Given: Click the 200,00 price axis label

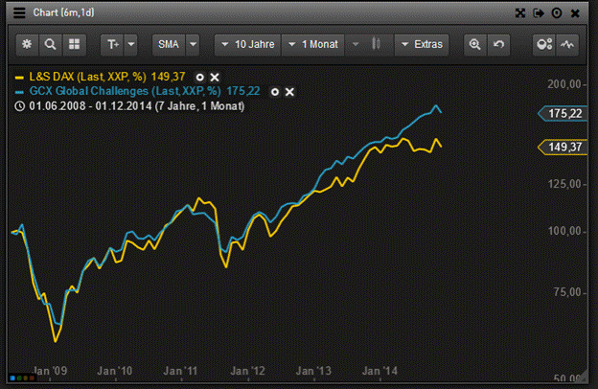Looking at the screenshot, I should click(564, 84).
